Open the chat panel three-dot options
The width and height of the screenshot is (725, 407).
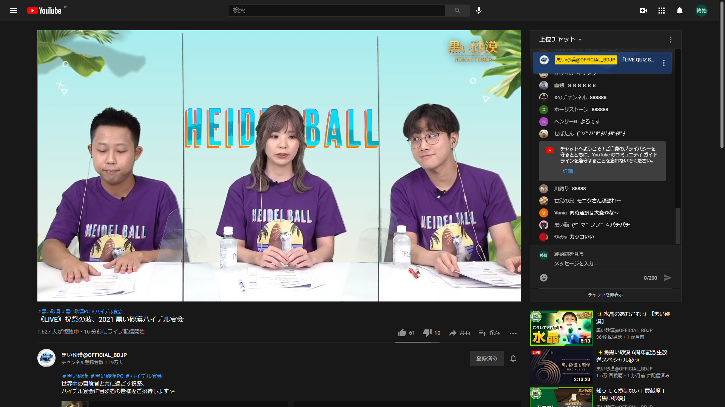point(671,40)
